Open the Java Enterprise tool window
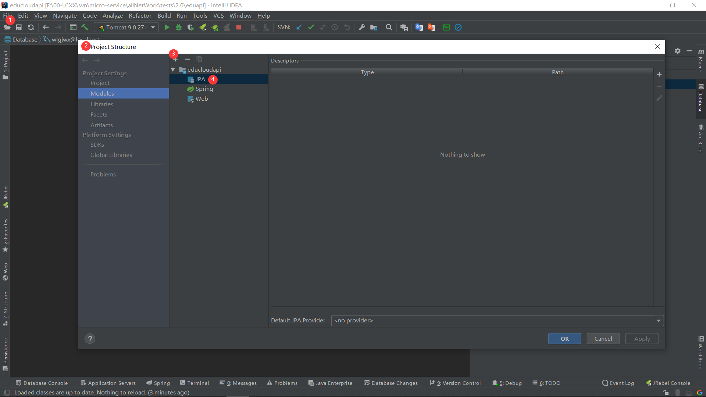Viewport: 706px width, 397px height. pyautogui.click(x=330, y=383)
